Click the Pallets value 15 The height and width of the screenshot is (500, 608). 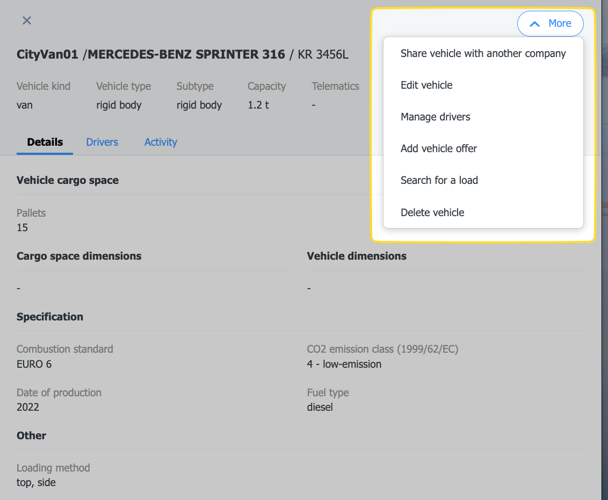click(x=22, y=228)
